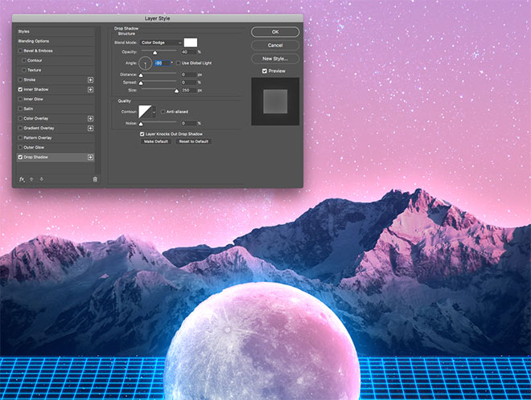This screenshot has height=400, width=531.
Task: Enable the Satin checkbox
Action: tap(20, 109)
